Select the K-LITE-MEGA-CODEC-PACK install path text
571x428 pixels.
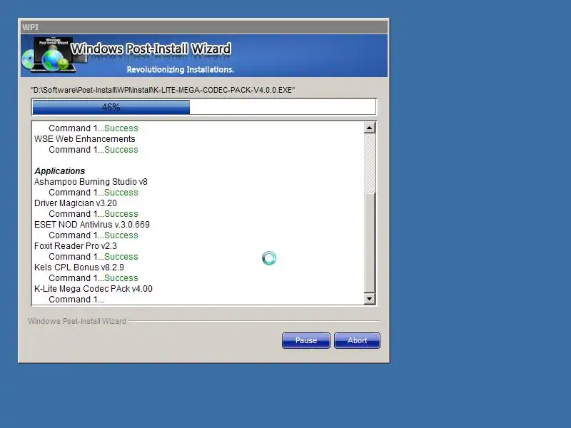click(163, 90)
